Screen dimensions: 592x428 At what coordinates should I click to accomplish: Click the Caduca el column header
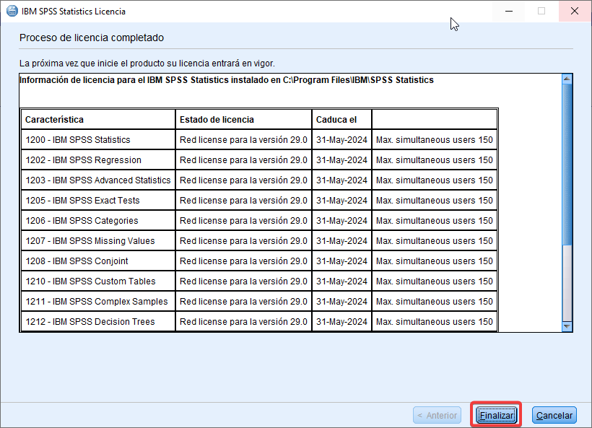coord(336,119)
